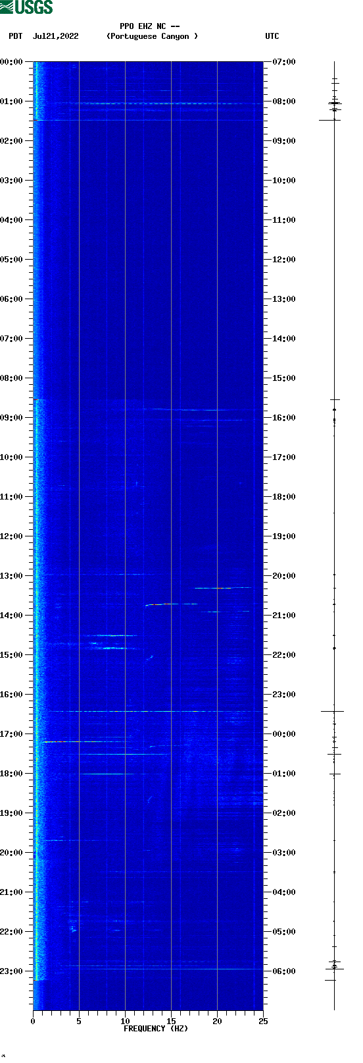Click the 06:00 UTC time label

(x=284, y=971)
